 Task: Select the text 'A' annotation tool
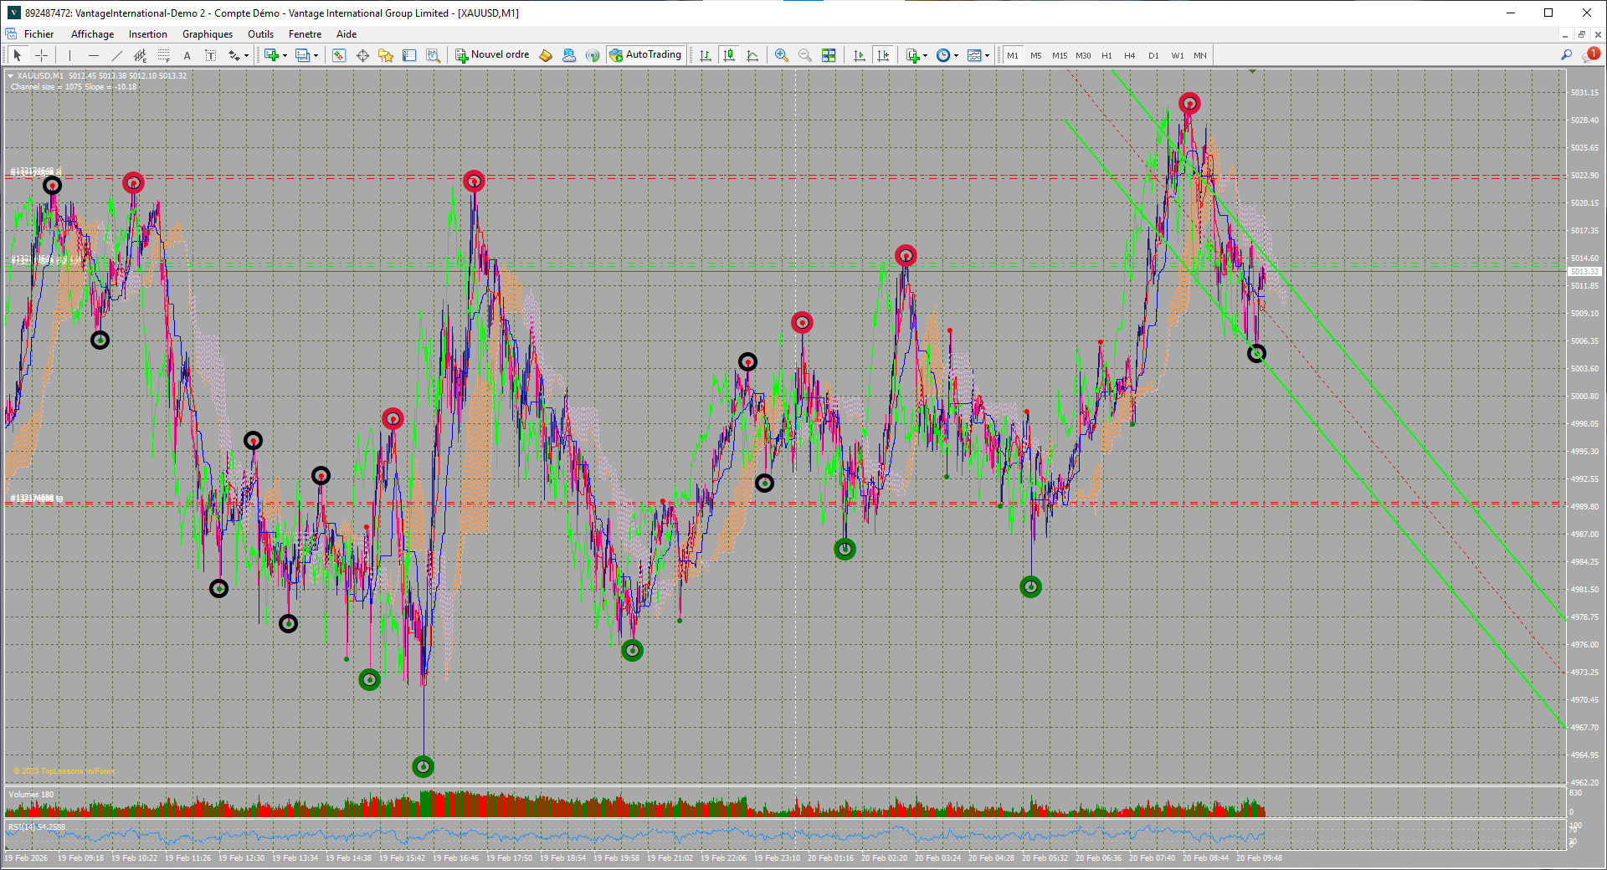click(x=187, y=55)
